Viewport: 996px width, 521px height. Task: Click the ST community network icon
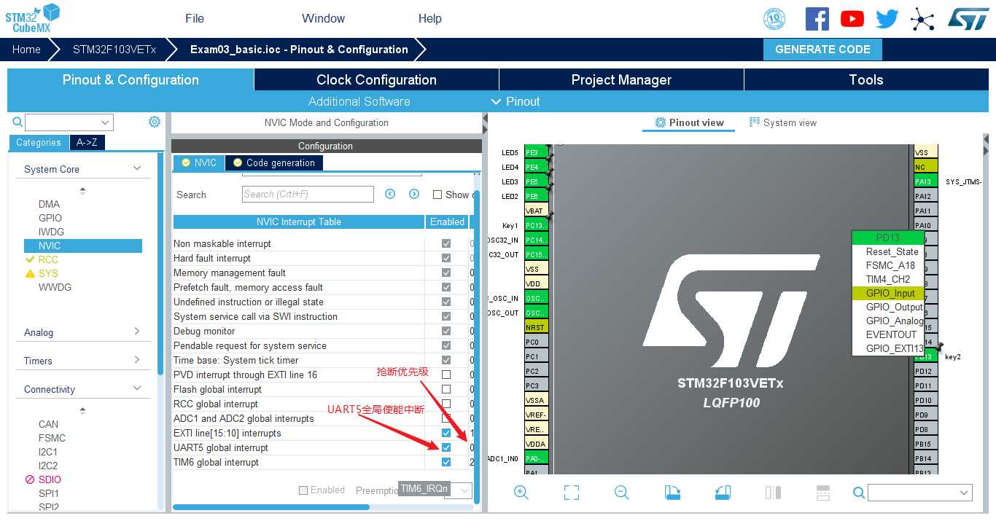(922, 19)
